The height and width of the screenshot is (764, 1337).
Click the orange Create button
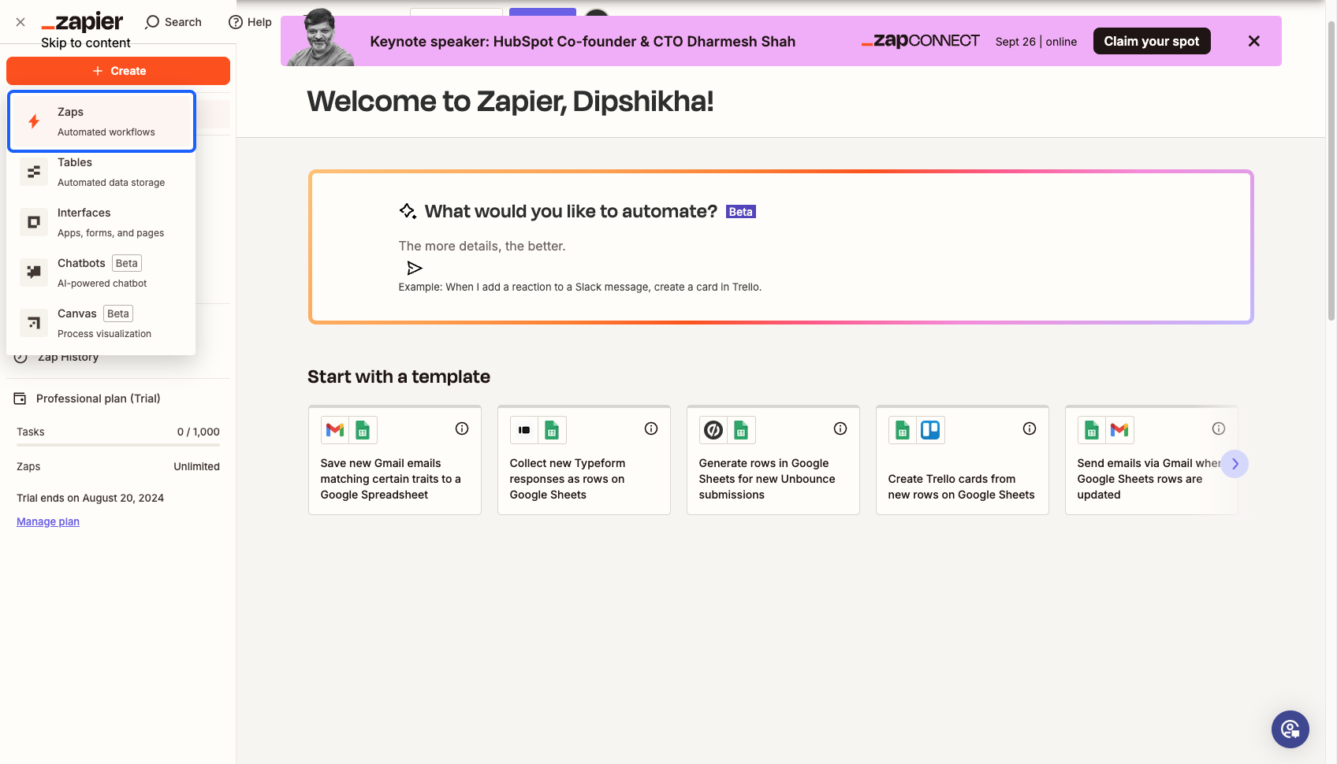(x=118, y=71)
